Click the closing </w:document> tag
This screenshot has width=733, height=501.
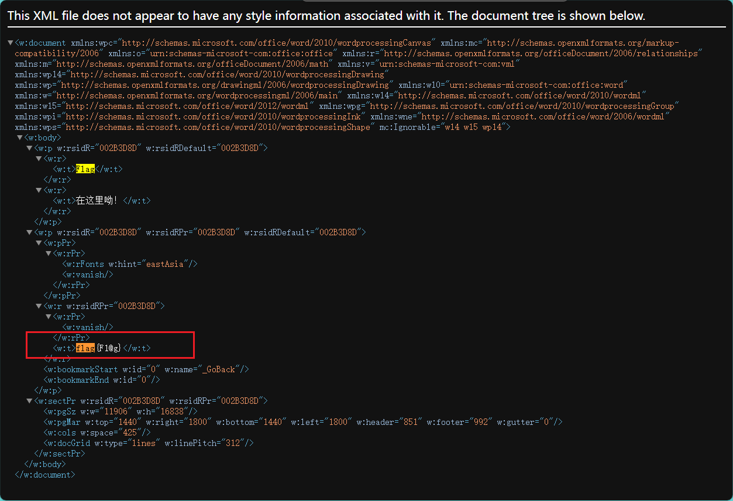pos(45,475)
